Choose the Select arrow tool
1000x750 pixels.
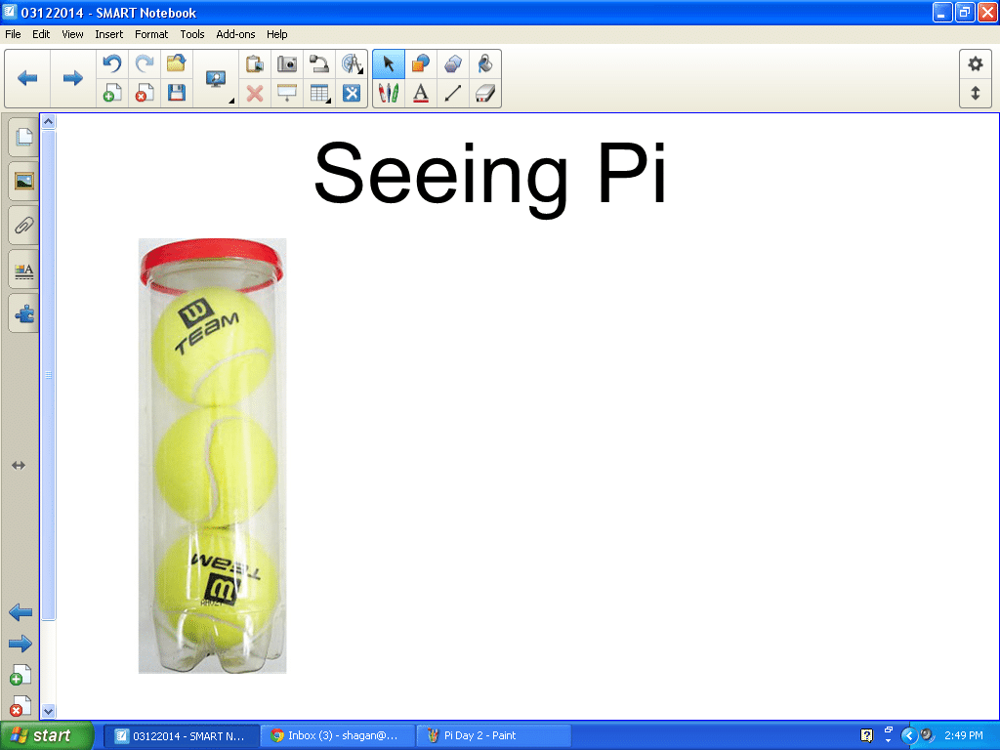click(389, 63)
